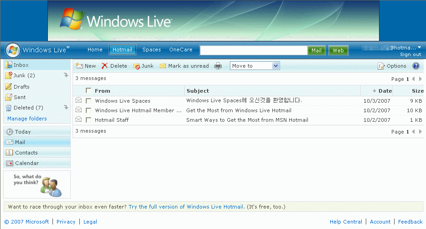The width and height of the screenshot is (426, 229).
Task: Open the Account footer link
Action: tap(380, 222)
